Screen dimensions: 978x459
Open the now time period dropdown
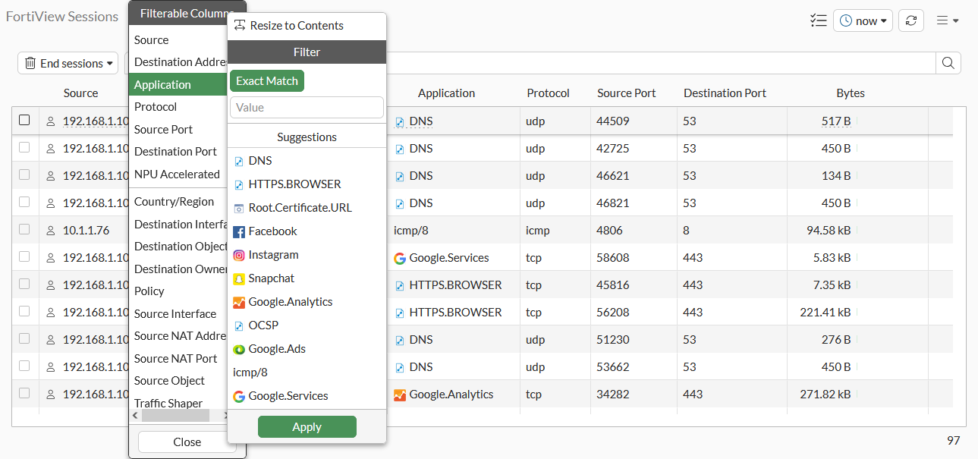pos(862,20)
